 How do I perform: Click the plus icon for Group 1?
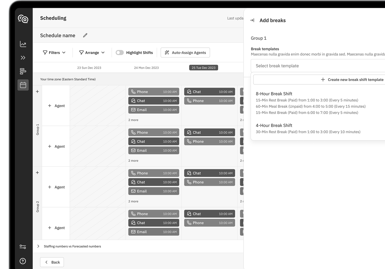[37, 92]
